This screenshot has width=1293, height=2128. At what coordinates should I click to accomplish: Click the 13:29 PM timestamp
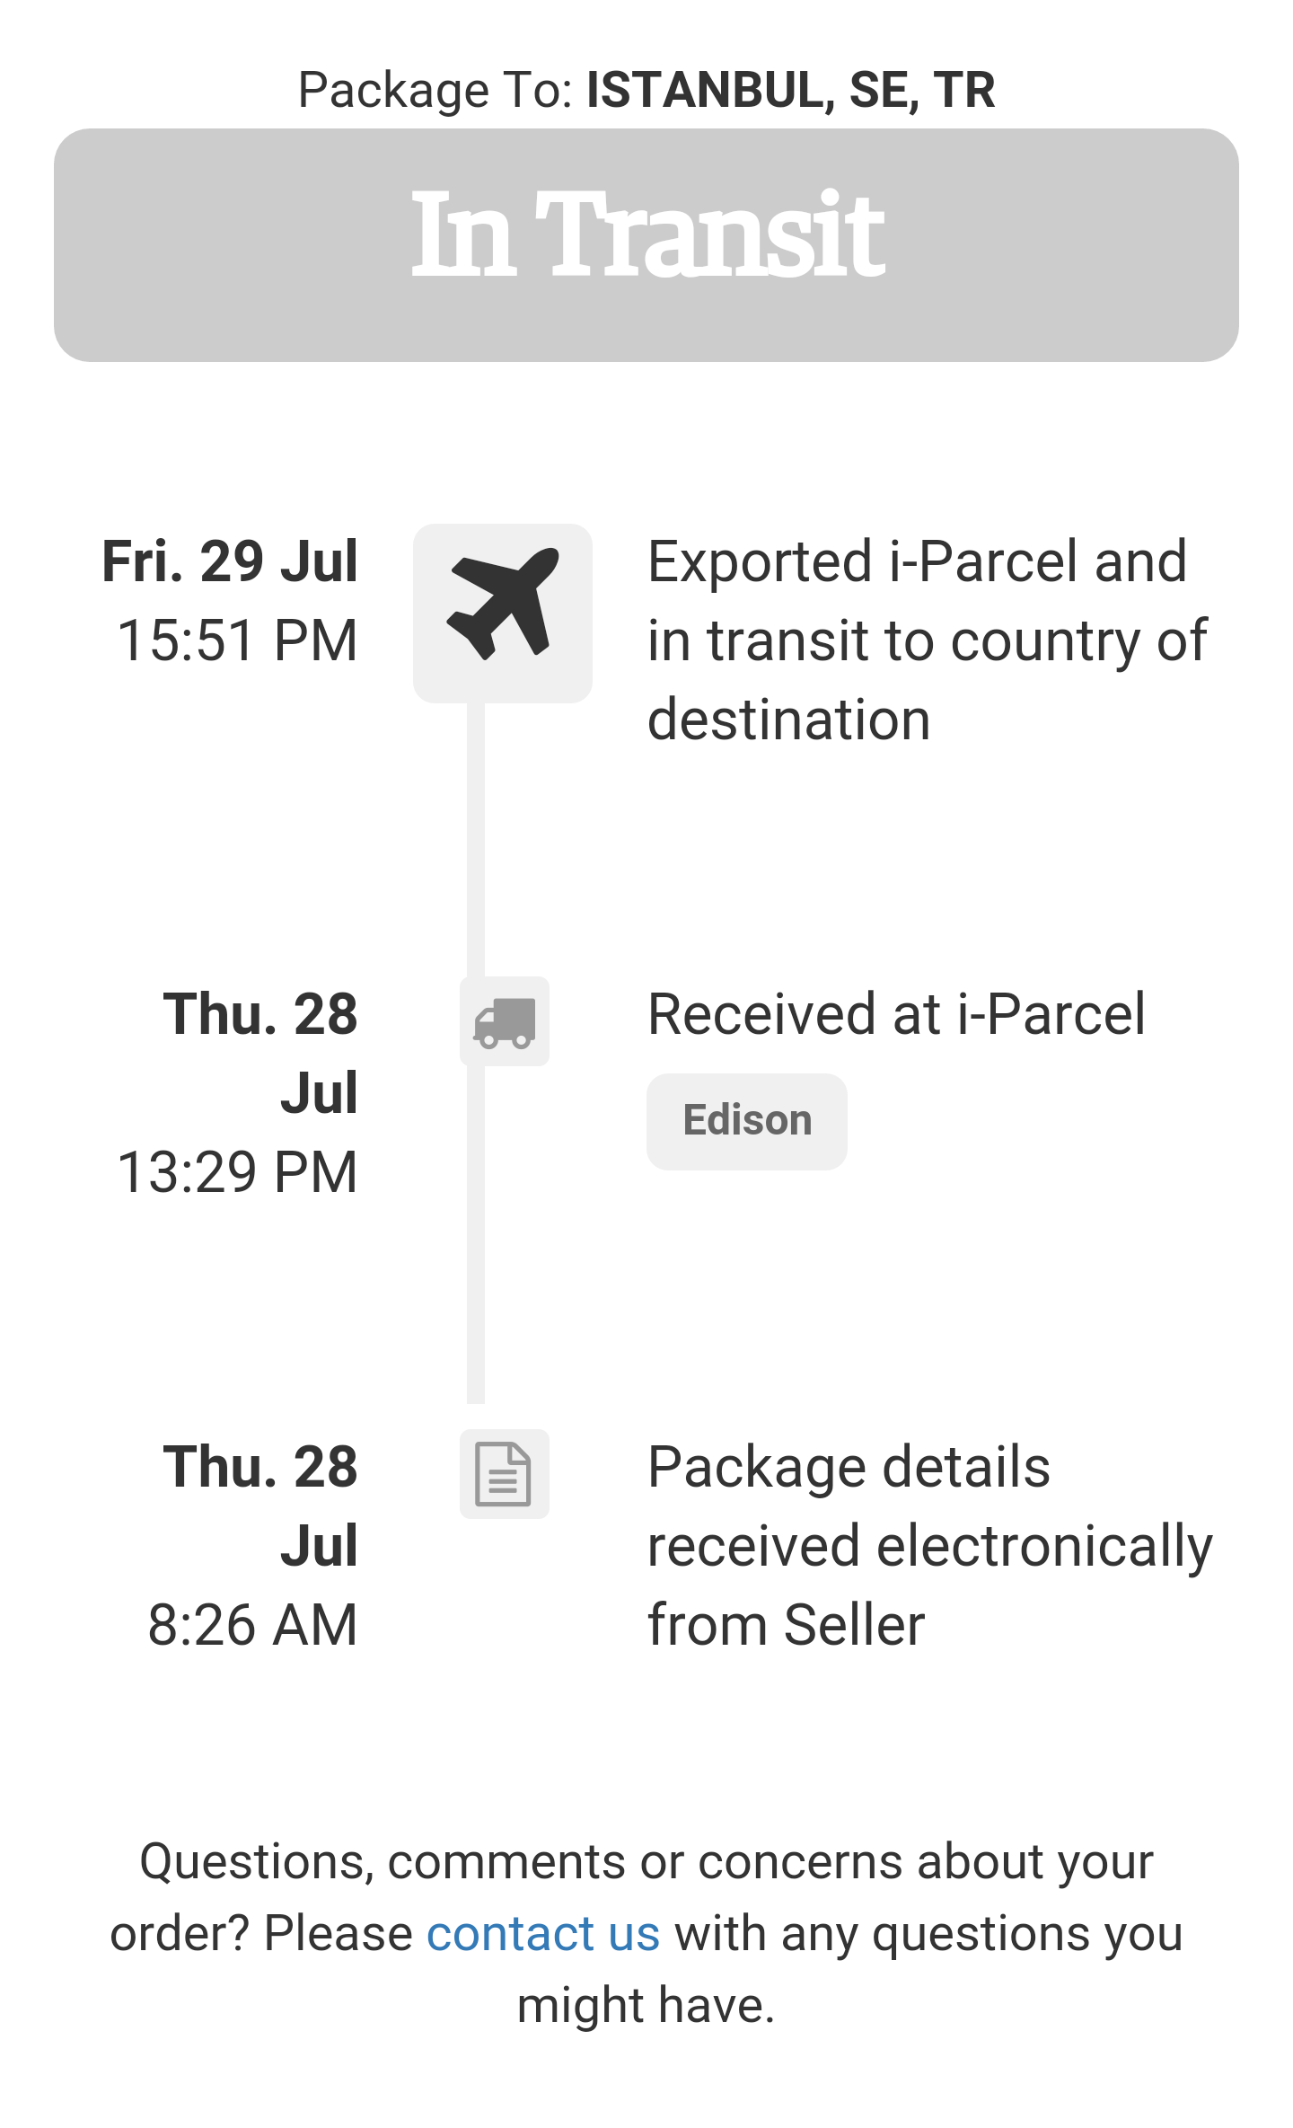click(x=238, y=1172)
